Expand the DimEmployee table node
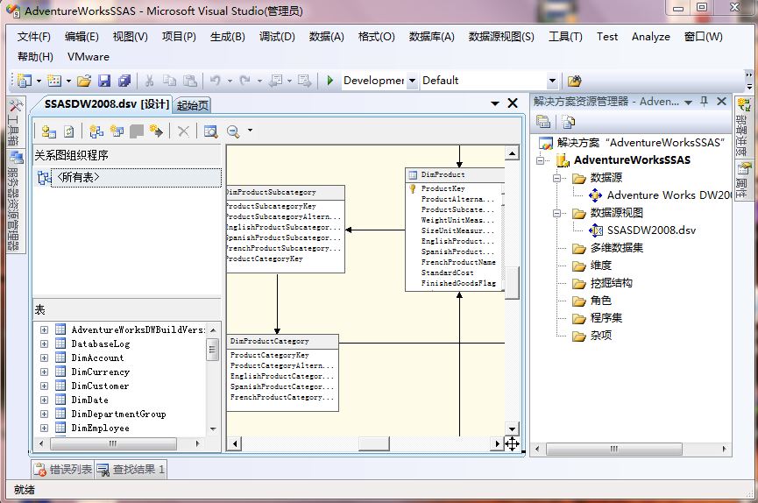The image size is (758, 503). click(x=44, y=428)
